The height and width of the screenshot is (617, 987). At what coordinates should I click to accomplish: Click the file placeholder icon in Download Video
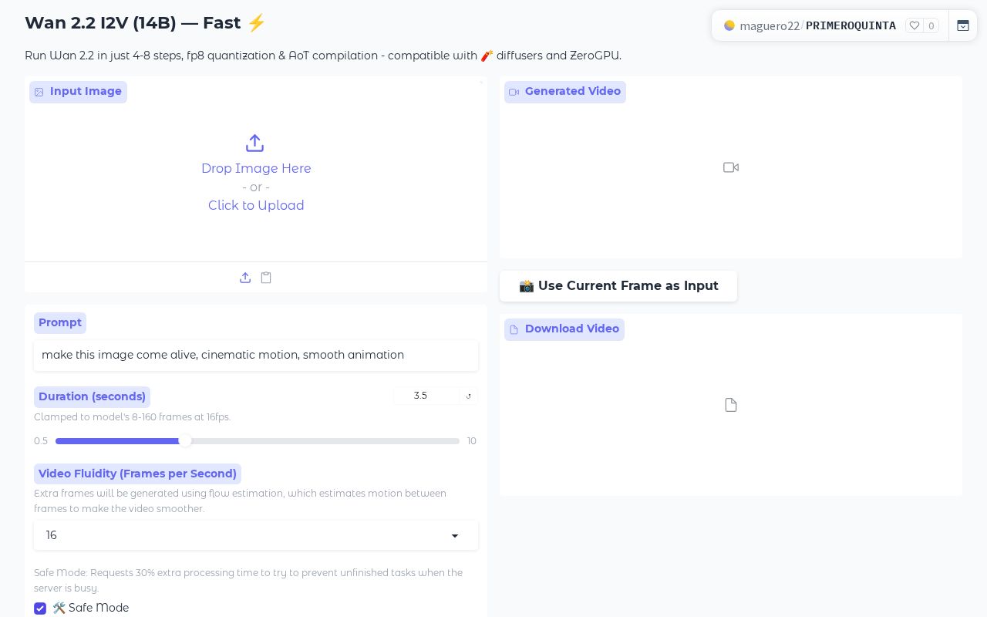point(731,405)
